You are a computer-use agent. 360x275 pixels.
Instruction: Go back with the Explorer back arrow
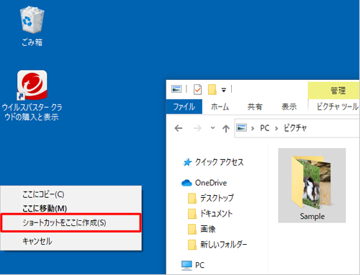(x=179, y=128)
